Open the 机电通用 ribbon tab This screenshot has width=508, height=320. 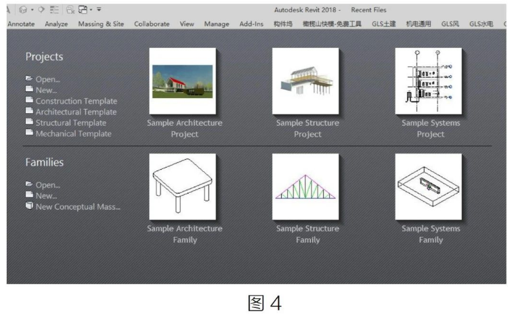pos(419,24)
